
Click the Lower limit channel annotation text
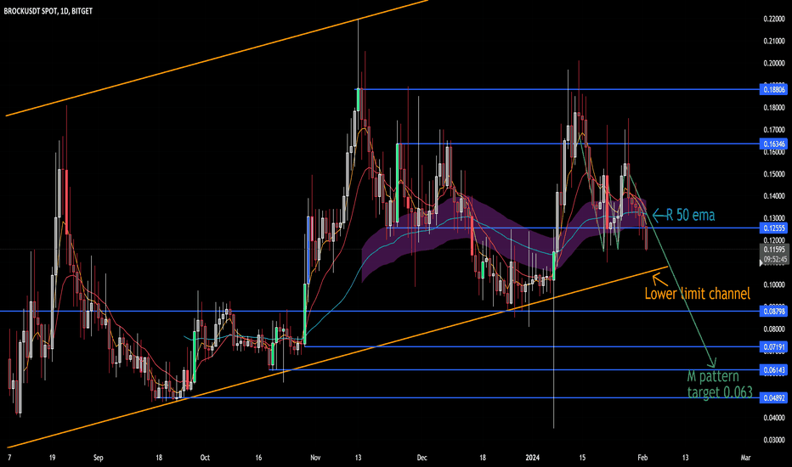click(x=697, y=293)
